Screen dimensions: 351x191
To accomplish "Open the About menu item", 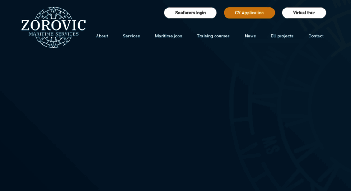I will point(102,36).
